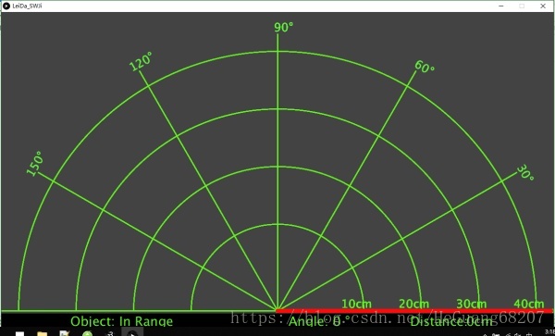Click the 90° angle label

tap(284, 28)
